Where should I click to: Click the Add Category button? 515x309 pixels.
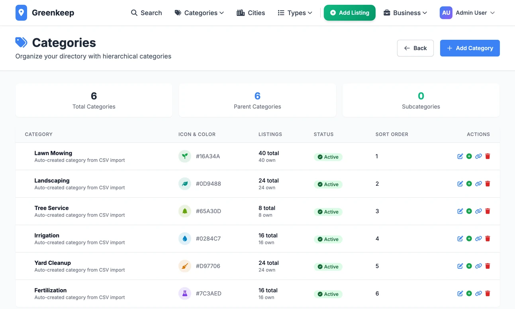(470, 48)
